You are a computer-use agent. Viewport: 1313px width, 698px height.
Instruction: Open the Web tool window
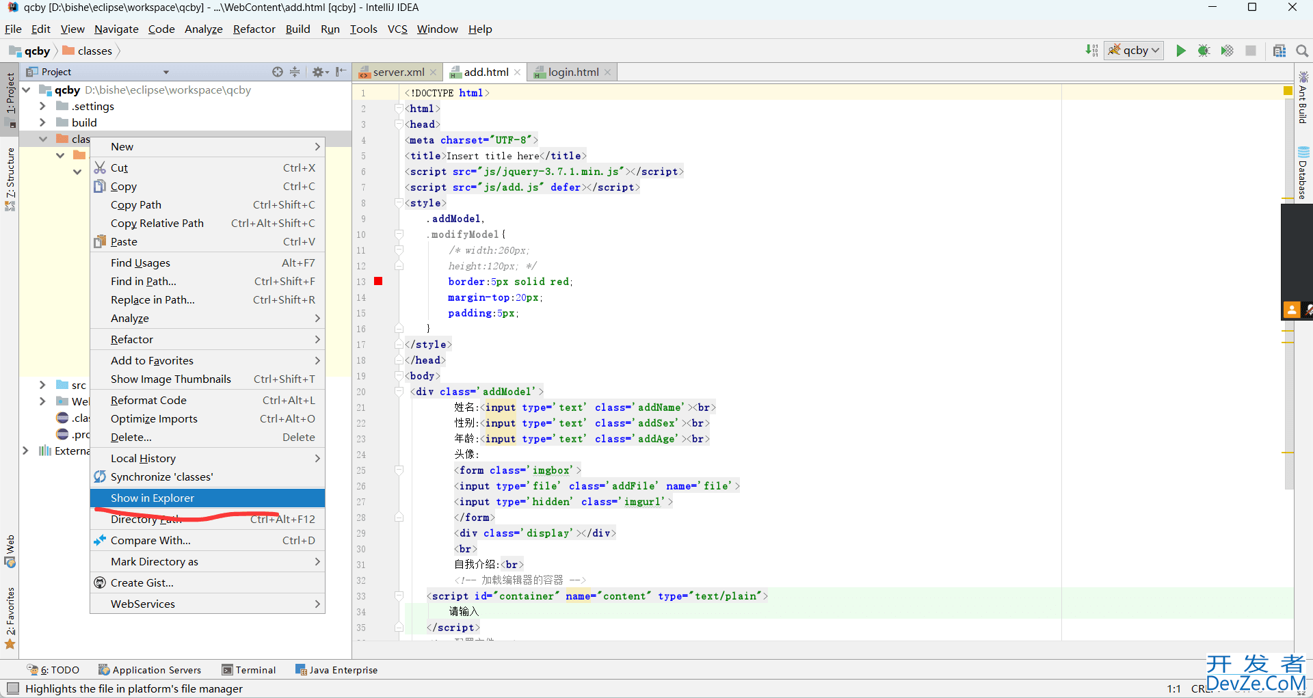10,551
